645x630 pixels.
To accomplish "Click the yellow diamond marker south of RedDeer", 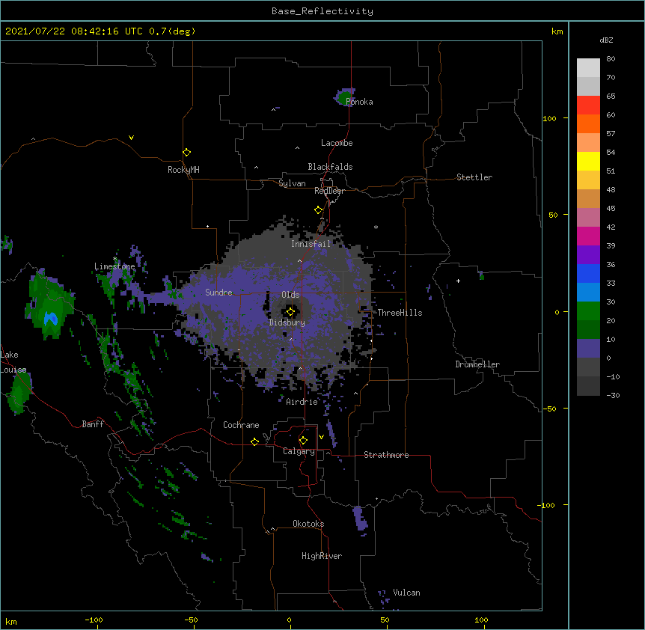I will click(x=318, y=210).
